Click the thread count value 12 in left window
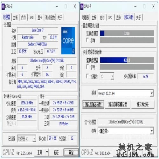Screen dimensions: 159x159 pos(72,138)
